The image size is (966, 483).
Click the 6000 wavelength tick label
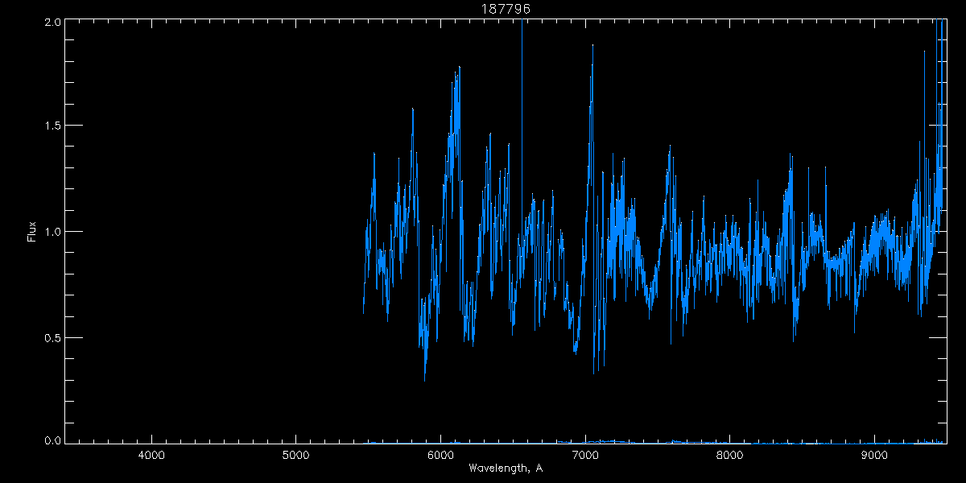pos(440,456)
